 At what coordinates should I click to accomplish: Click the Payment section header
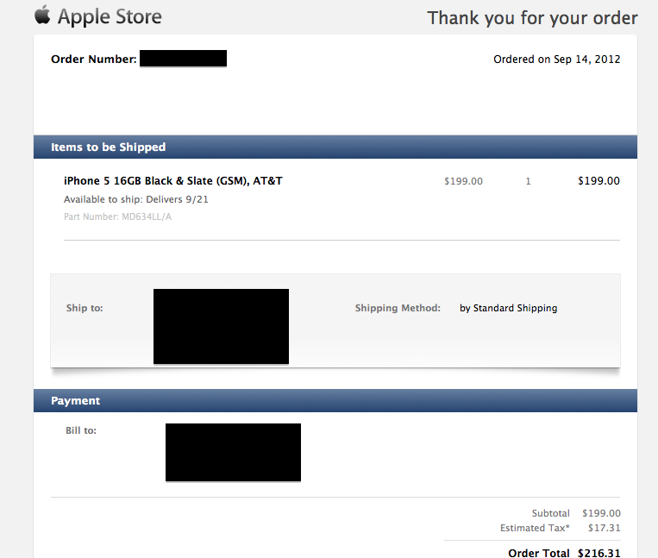(76, 401)
